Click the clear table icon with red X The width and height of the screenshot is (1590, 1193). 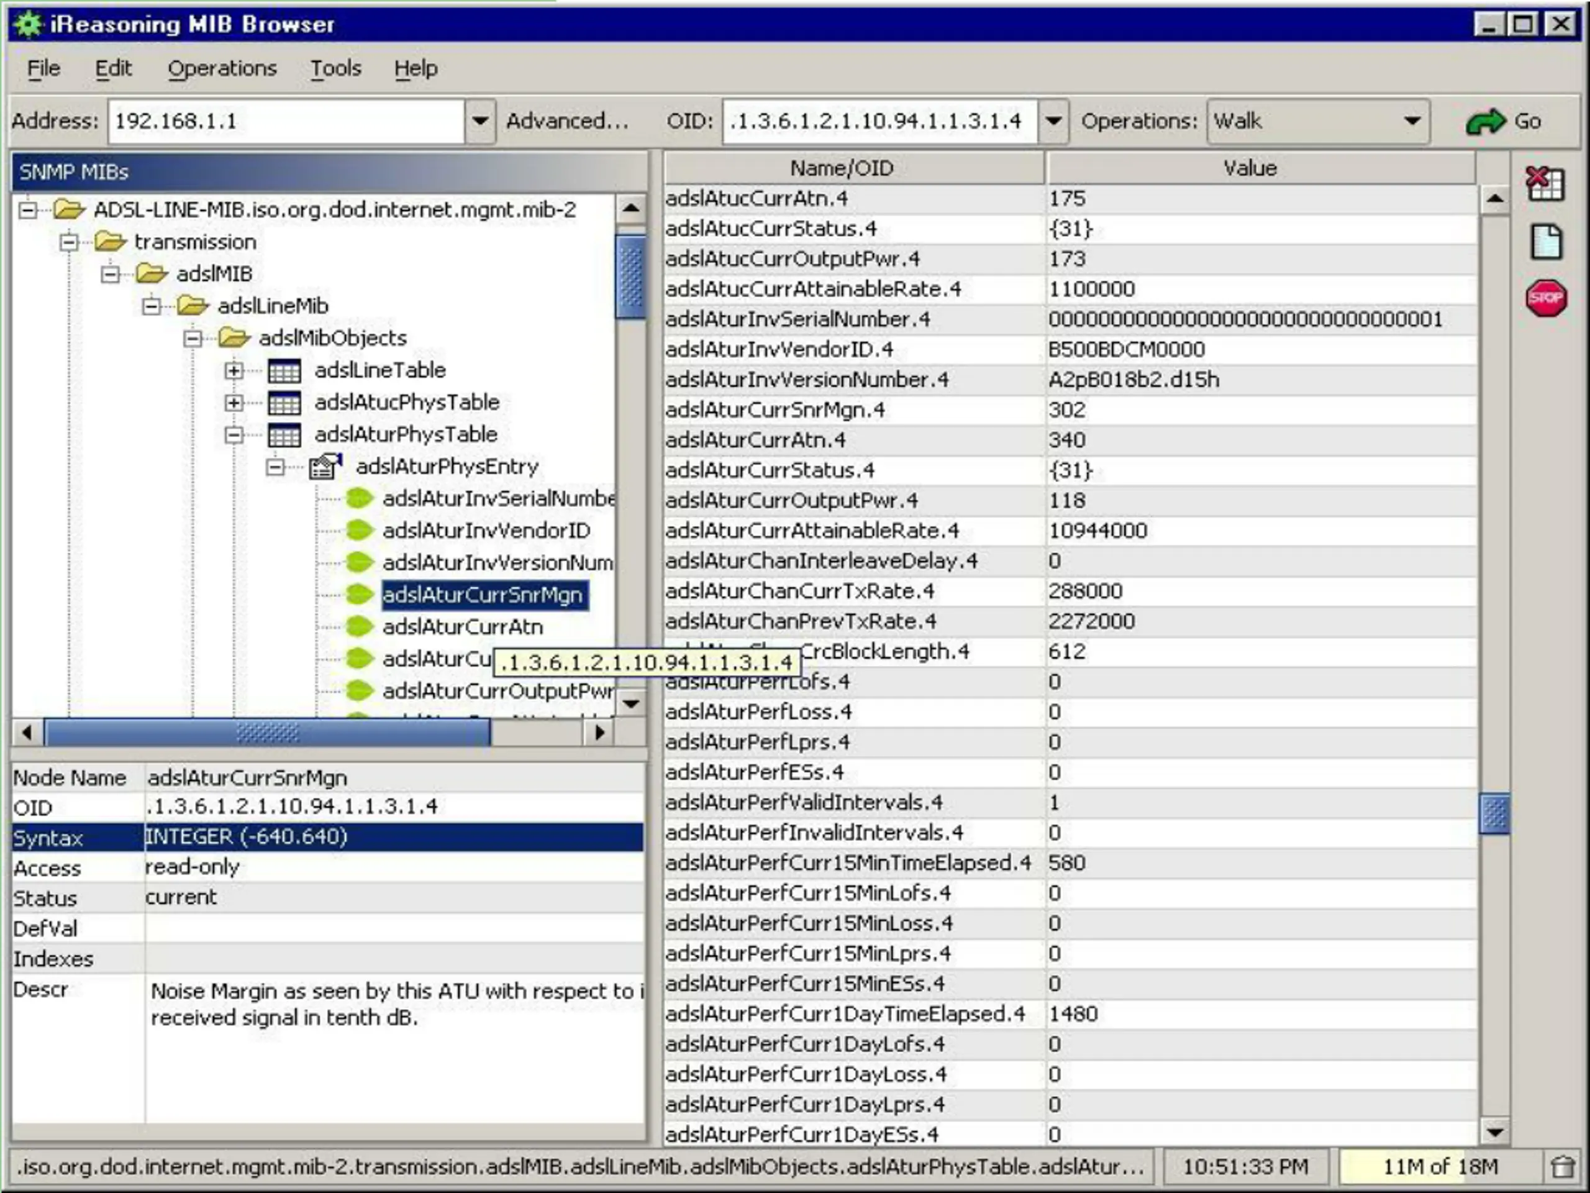tap(1545, 183)
